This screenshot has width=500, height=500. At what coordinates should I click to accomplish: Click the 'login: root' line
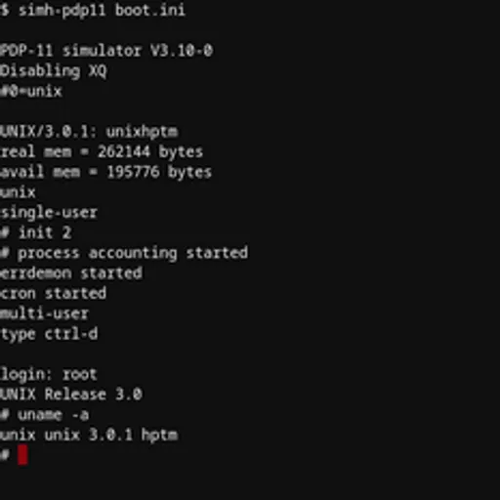49,374
